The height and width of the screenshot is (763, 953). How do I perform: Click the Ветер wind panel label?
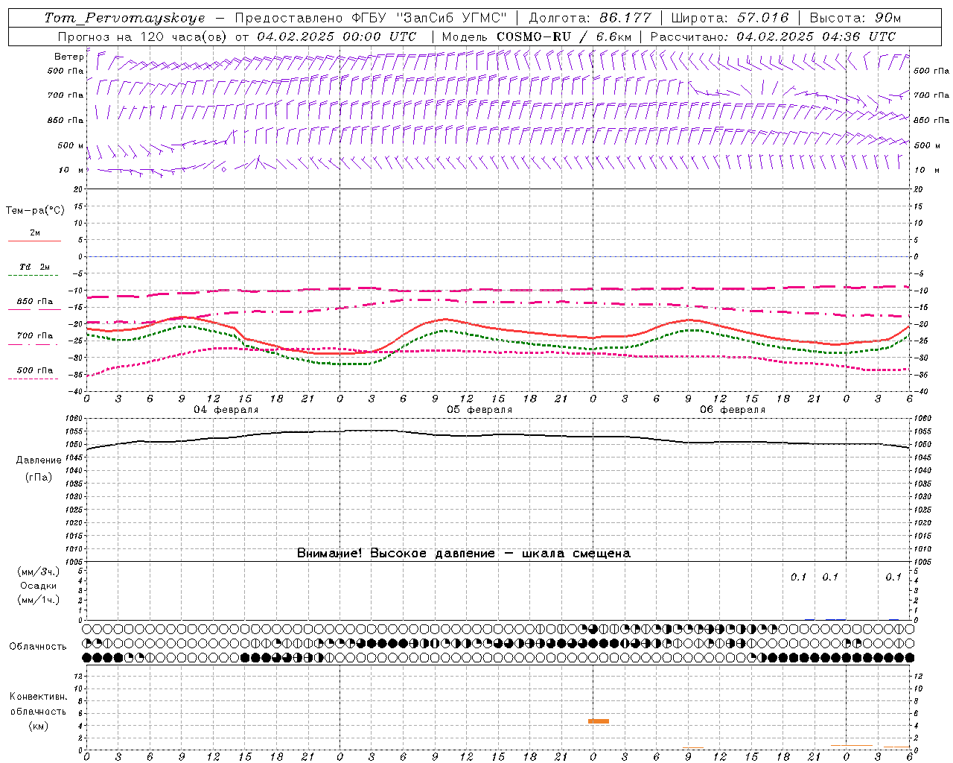(68, 57)
